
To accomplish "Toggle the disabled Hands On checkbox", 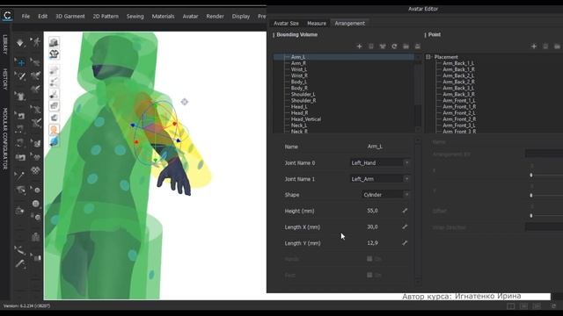I will point(369,259).
